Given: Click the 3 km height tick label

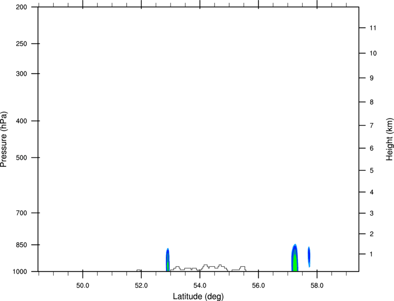Looking at the screenshot, I should [372, 213].
